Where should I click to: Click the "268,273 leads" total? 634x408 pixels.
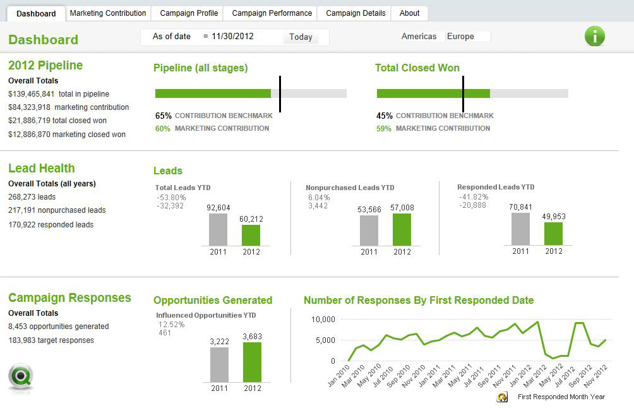(32, 197)
